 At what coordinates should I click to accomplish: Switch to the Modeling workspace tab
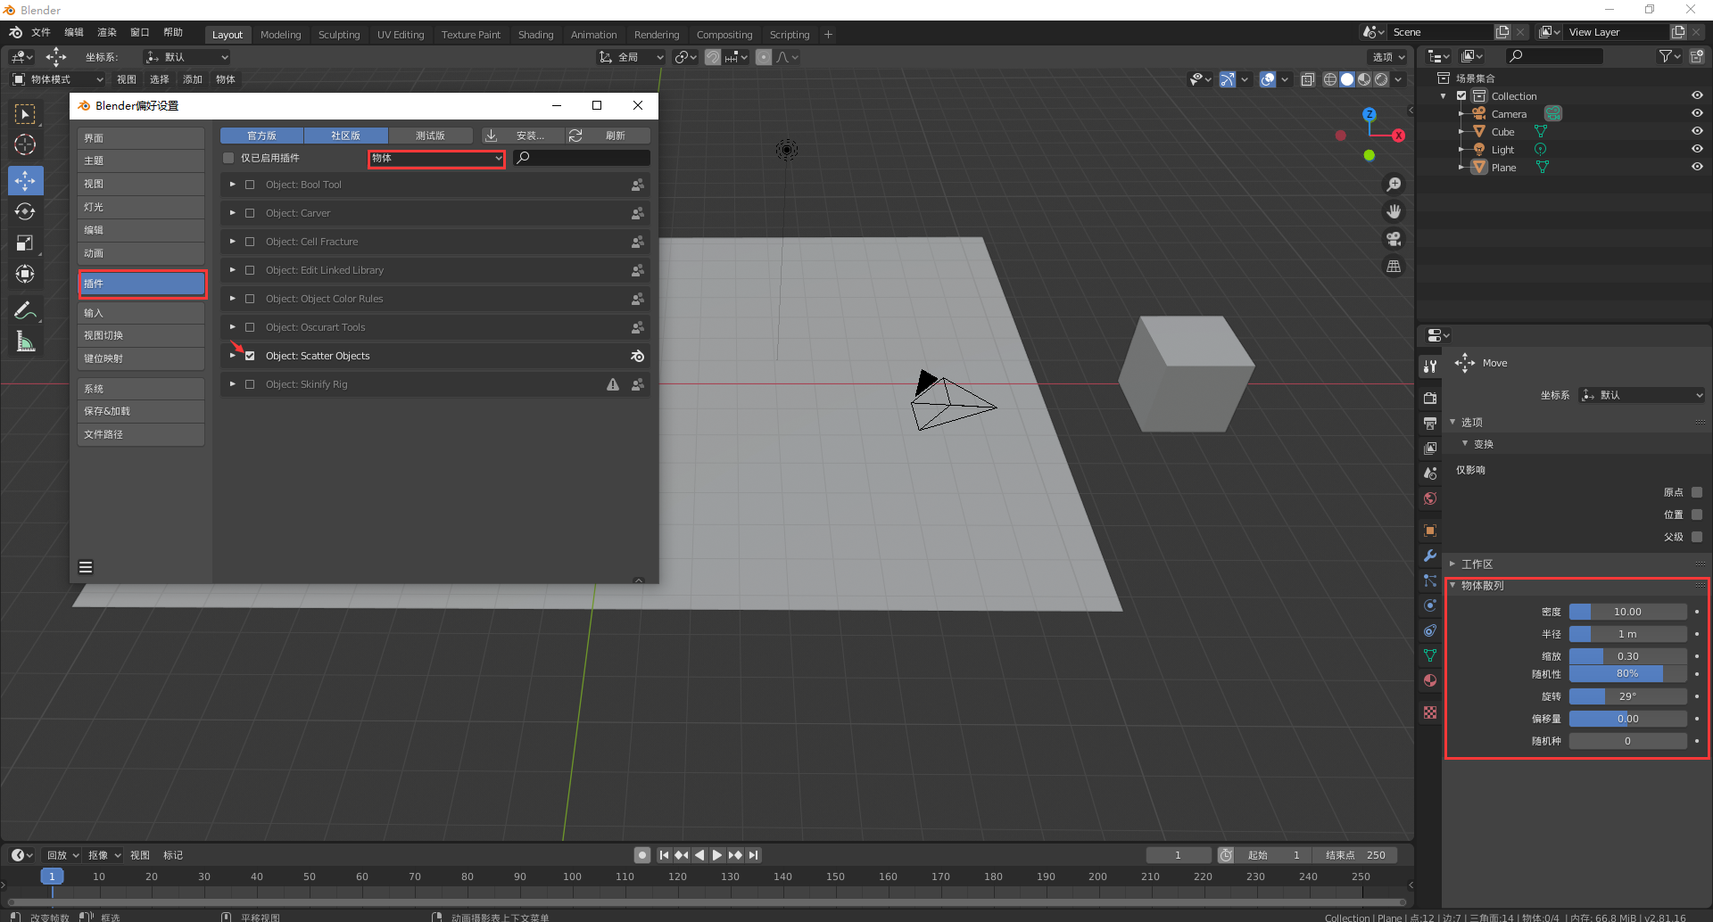pyautogui.click(x=280, y=35)
